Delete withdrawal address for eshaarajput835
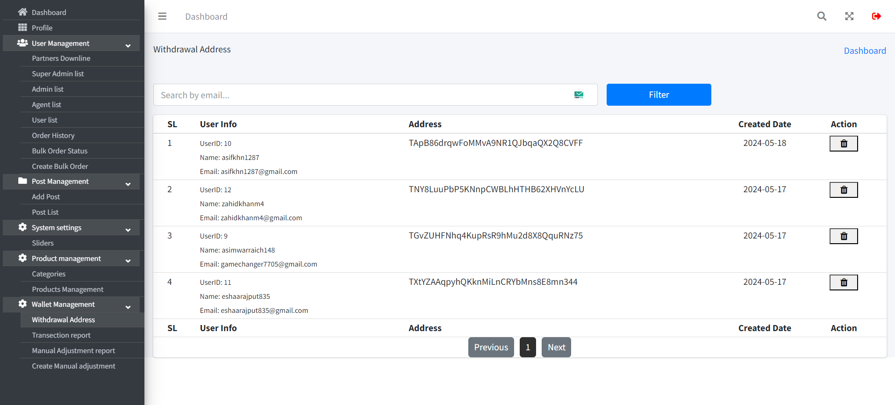 tap(843, 282)
